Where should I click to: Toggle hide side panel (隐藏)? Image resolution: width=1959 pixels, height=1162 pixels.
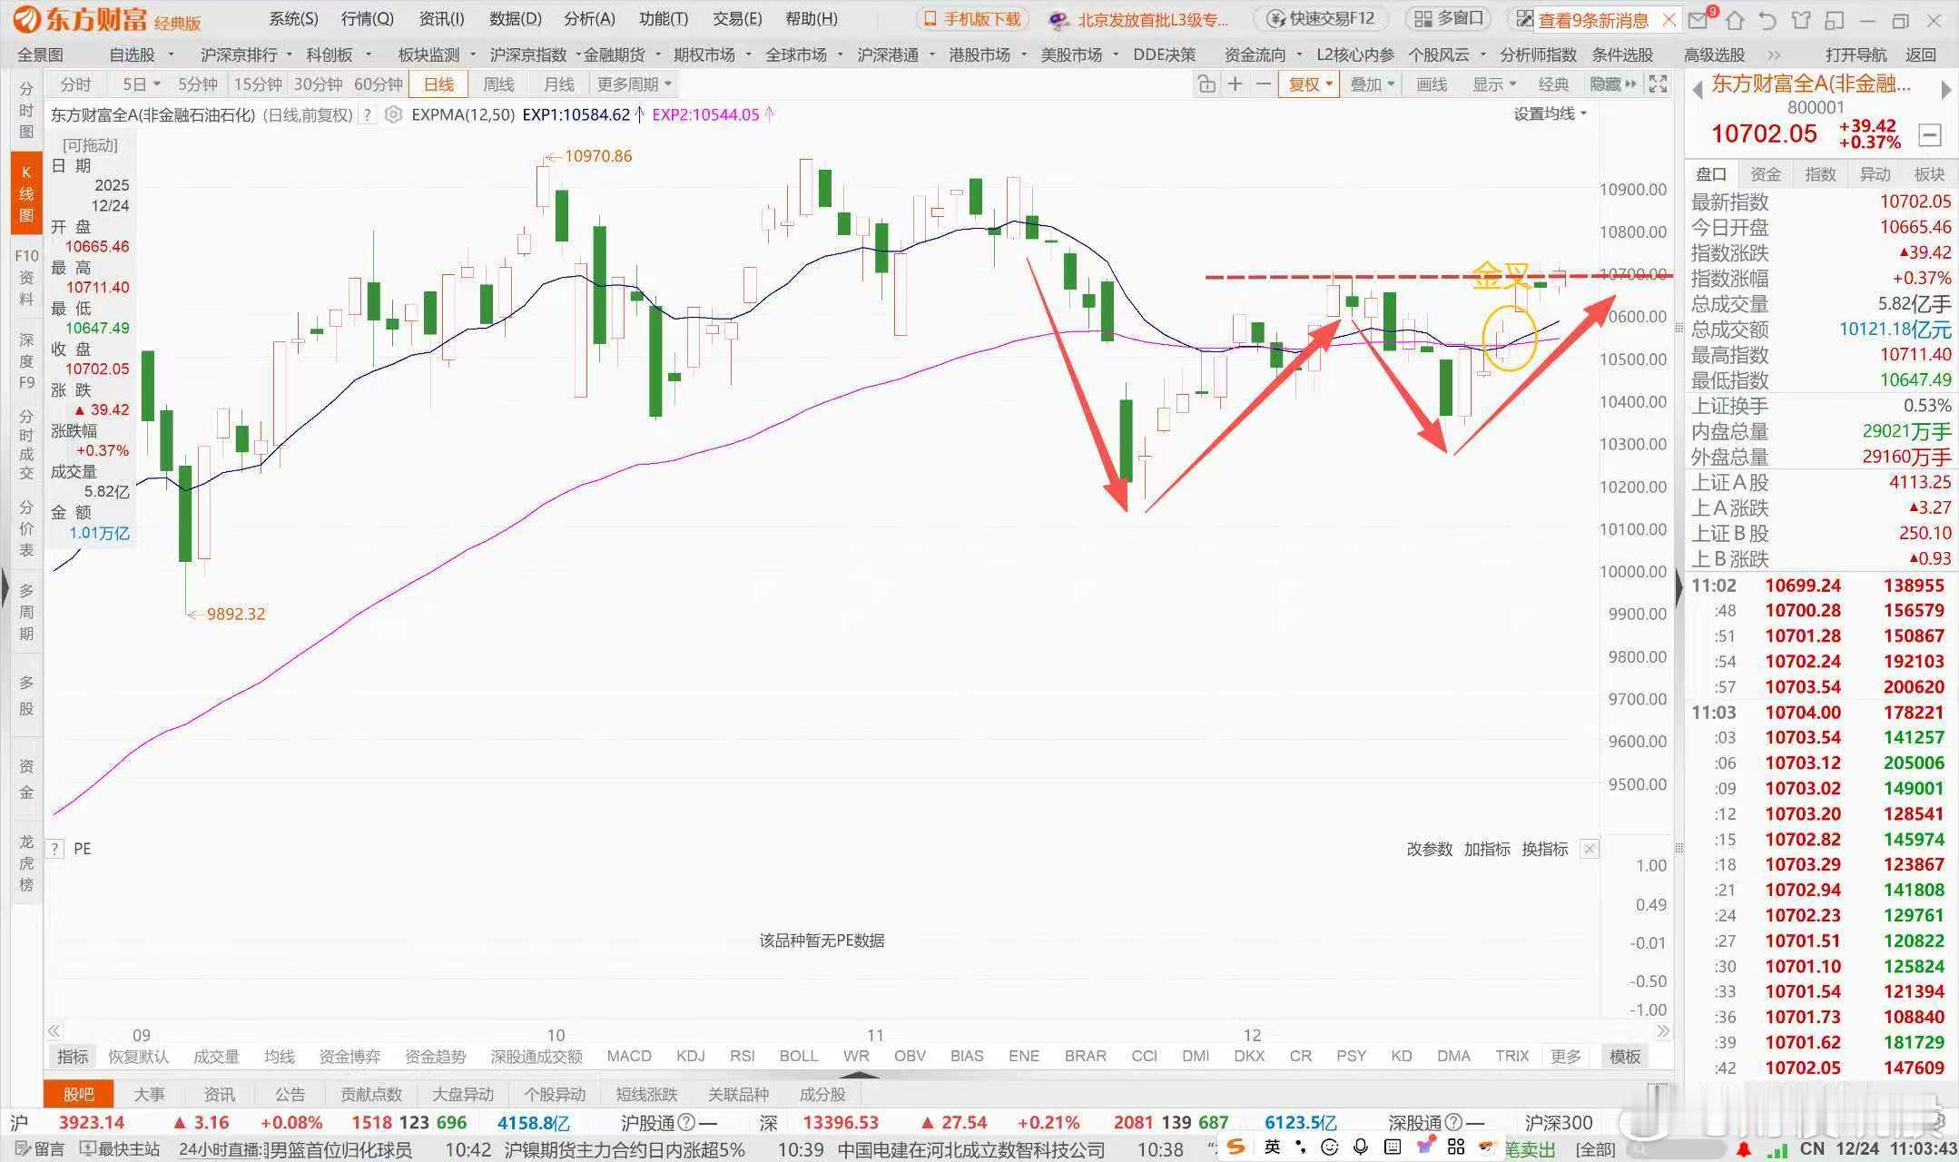(x=1612, y=84)
